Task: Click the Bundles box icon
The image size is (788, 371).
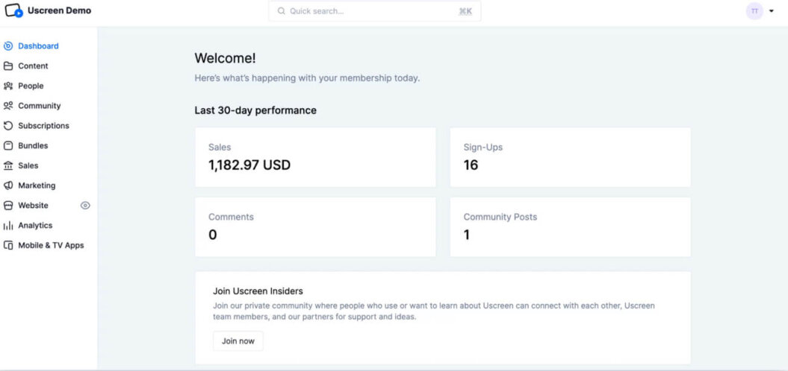Action: (x=8, y=146)
